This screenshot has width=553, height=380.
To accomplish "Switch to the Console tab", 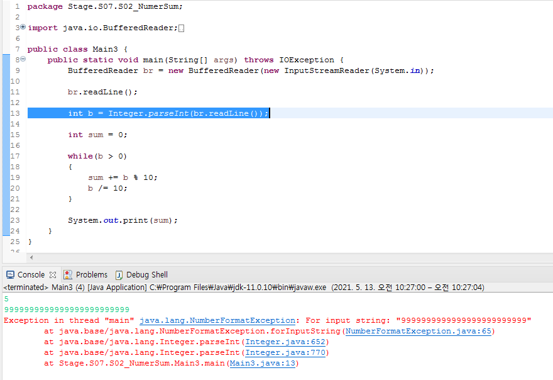I will 31,275.
